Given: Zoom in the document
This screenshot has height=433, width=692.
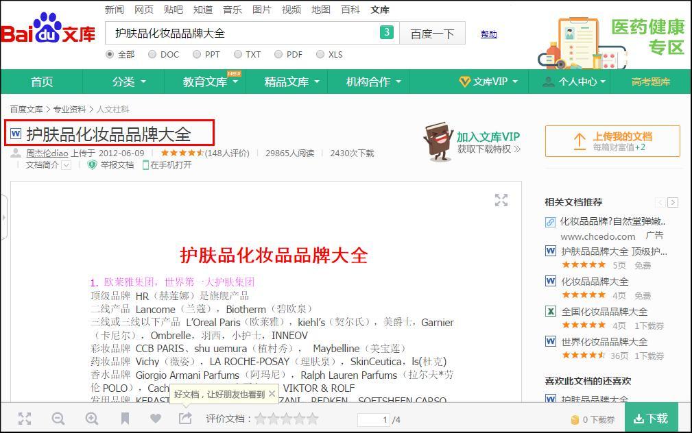Looking at the screenshot, I should click(92, 419).
